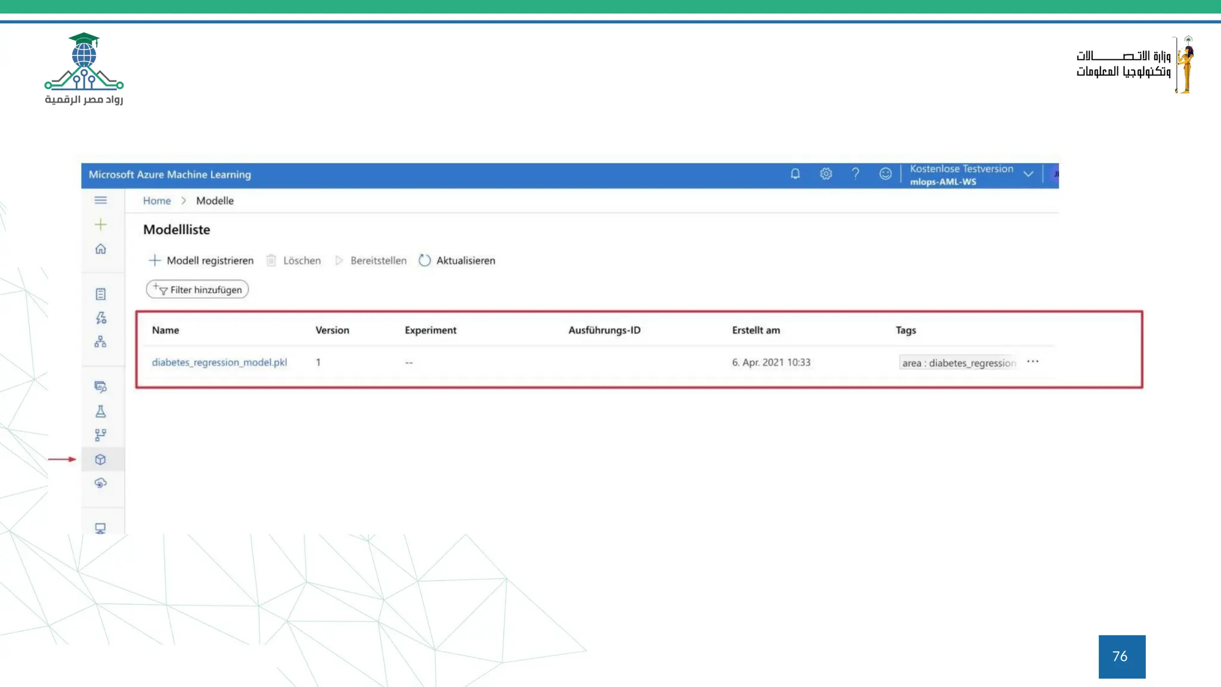1221x687 pixels.
Task: Open the Endpoints cloud icon in the sidebar
Action: [101, 483]
